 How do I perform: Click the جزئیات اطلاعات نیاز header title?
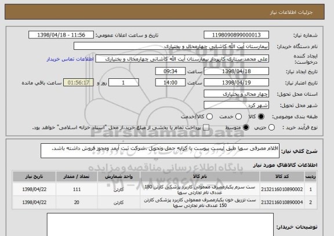click(291, 12)
